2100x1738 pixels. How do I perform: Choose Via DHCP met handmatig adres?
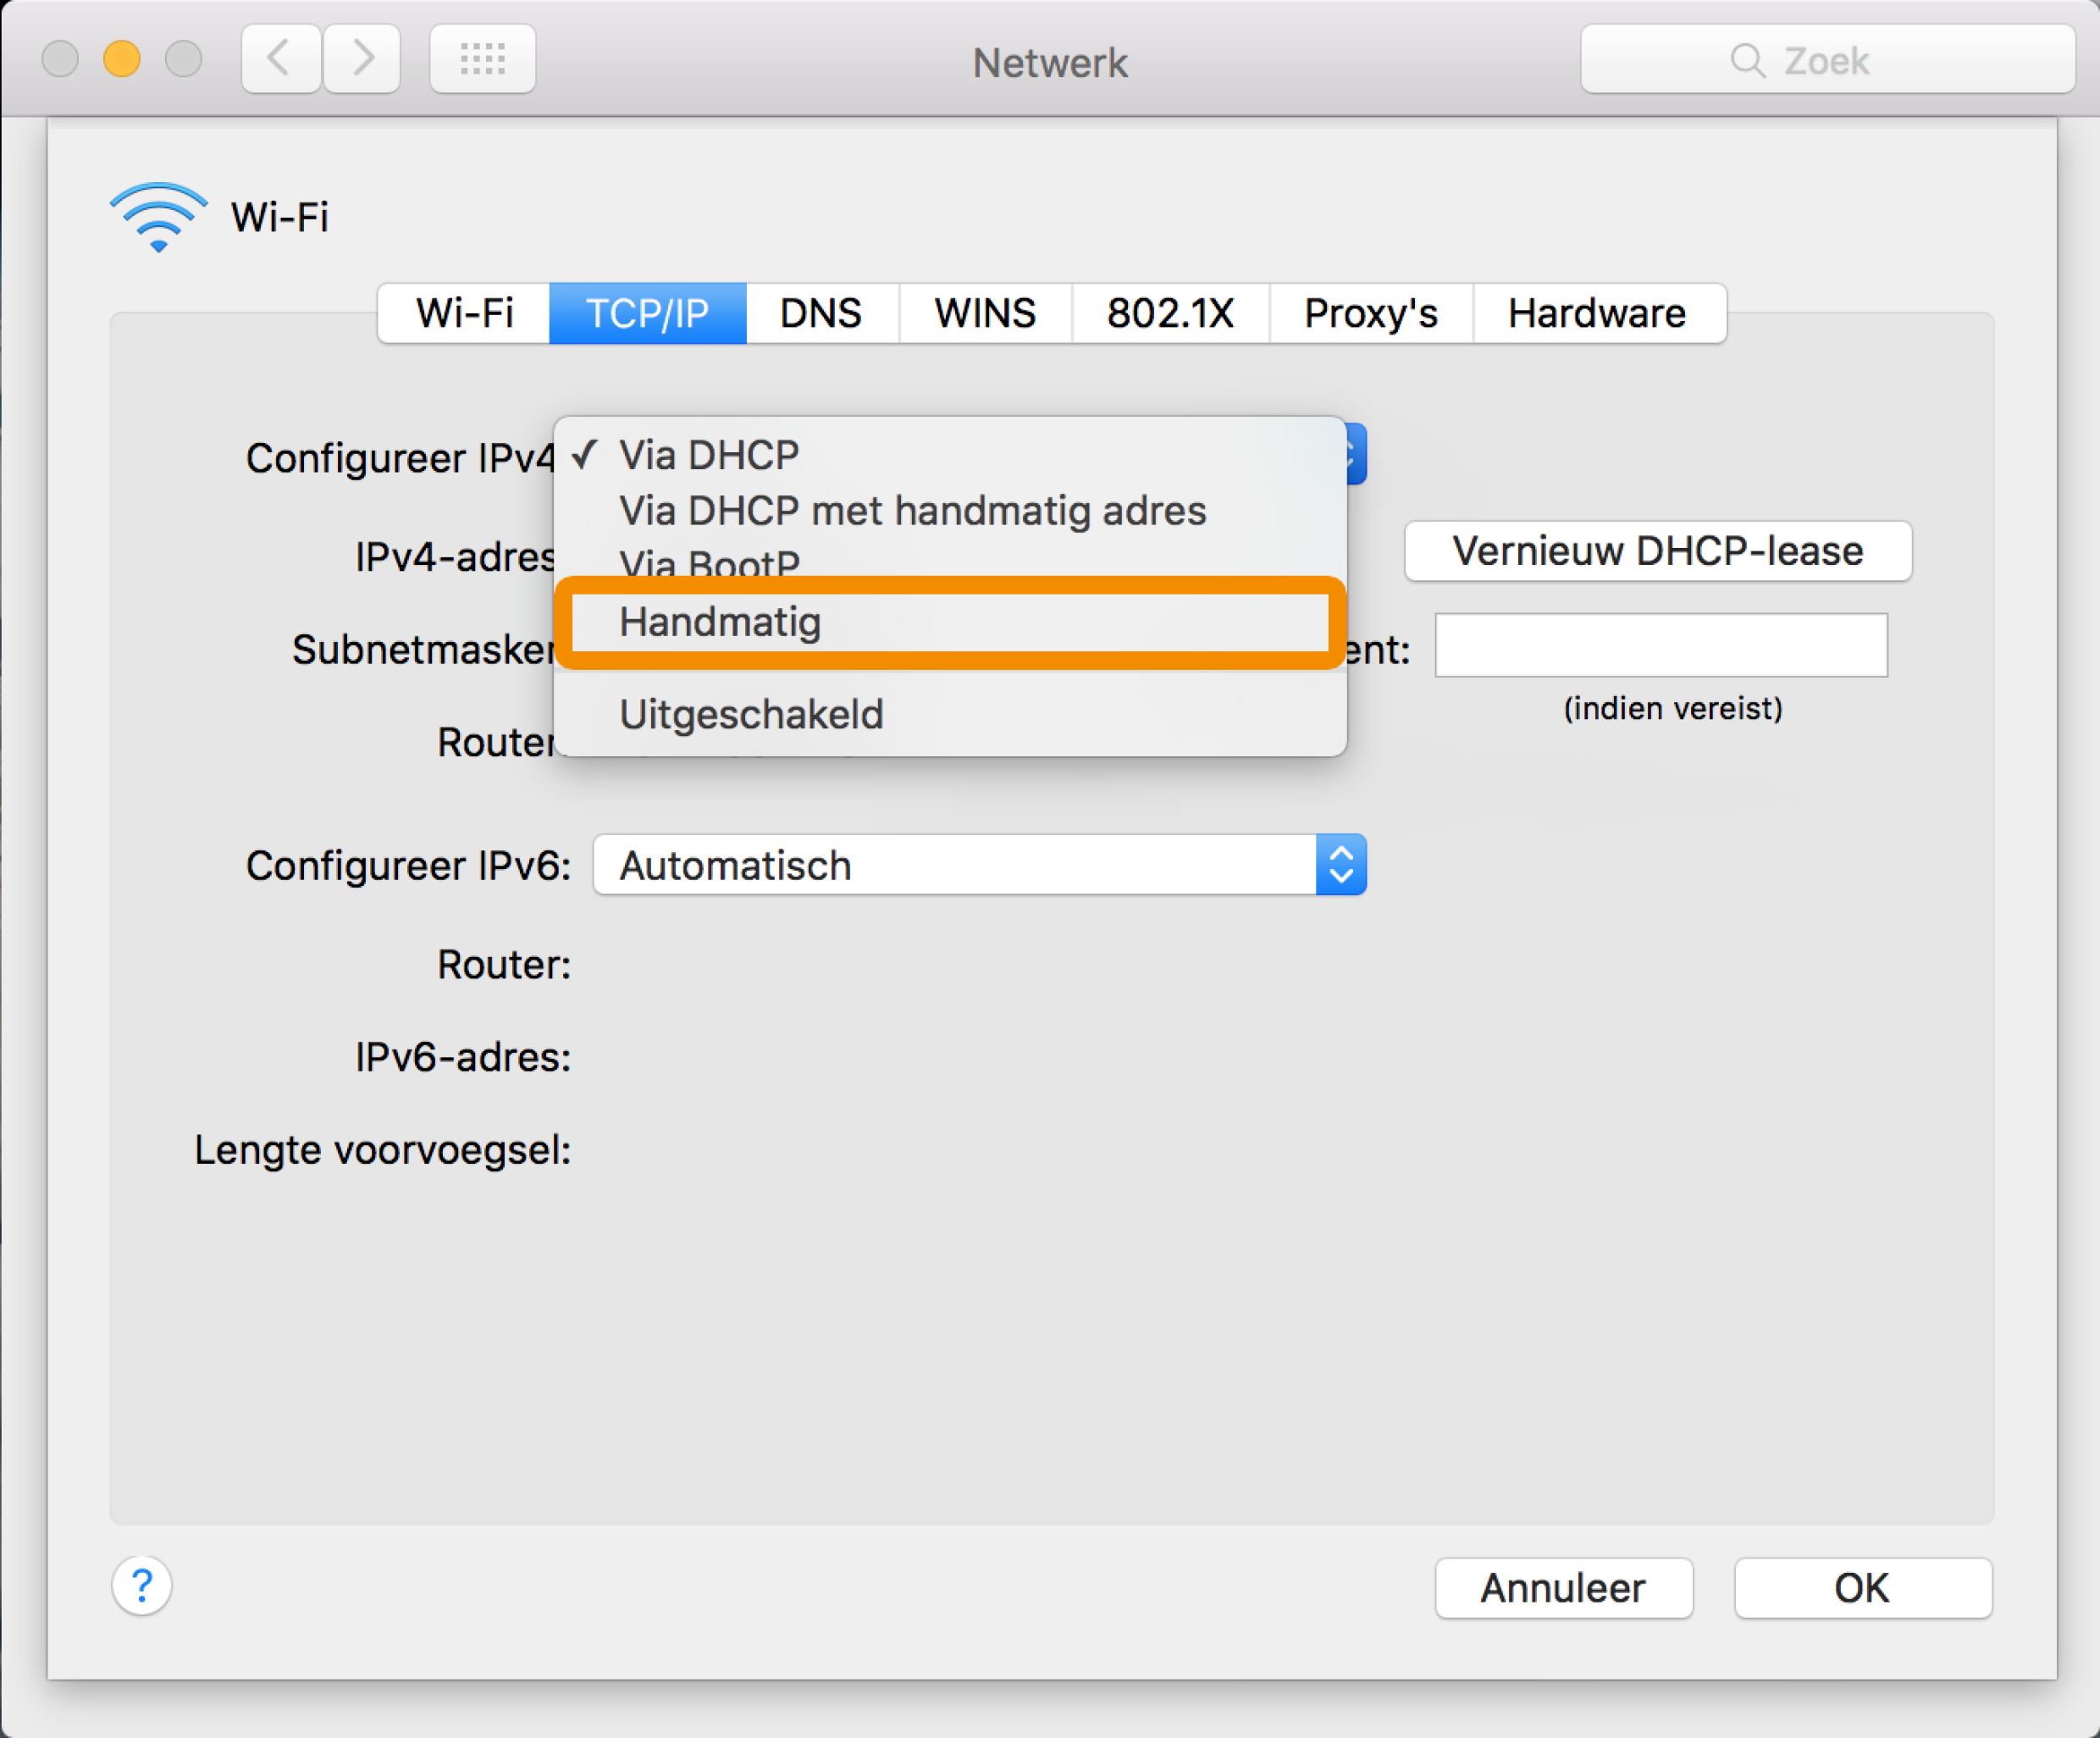(x=912, y=511)
